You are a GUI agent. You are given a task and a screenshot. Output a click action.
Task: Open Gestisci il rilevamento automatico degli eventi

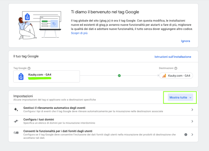click(103, 110)
